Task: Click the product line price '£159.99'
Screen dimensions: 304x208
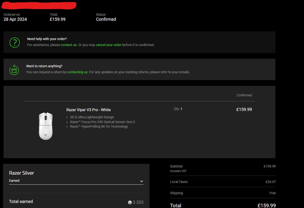Action: pyautogui.click(x=244, y=109)
